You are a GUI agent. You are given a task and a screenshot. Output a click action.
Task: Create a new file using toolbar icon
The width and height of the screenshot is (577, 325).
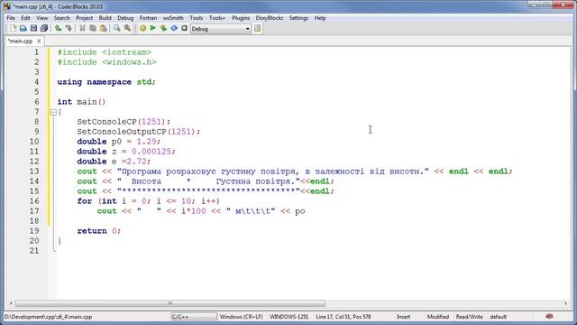pos(14,28)
